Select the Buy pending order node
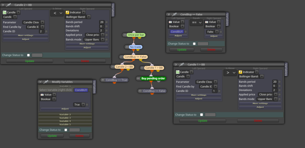The width and height of the screenshot is (305, 148). click(x=153, y=79)
